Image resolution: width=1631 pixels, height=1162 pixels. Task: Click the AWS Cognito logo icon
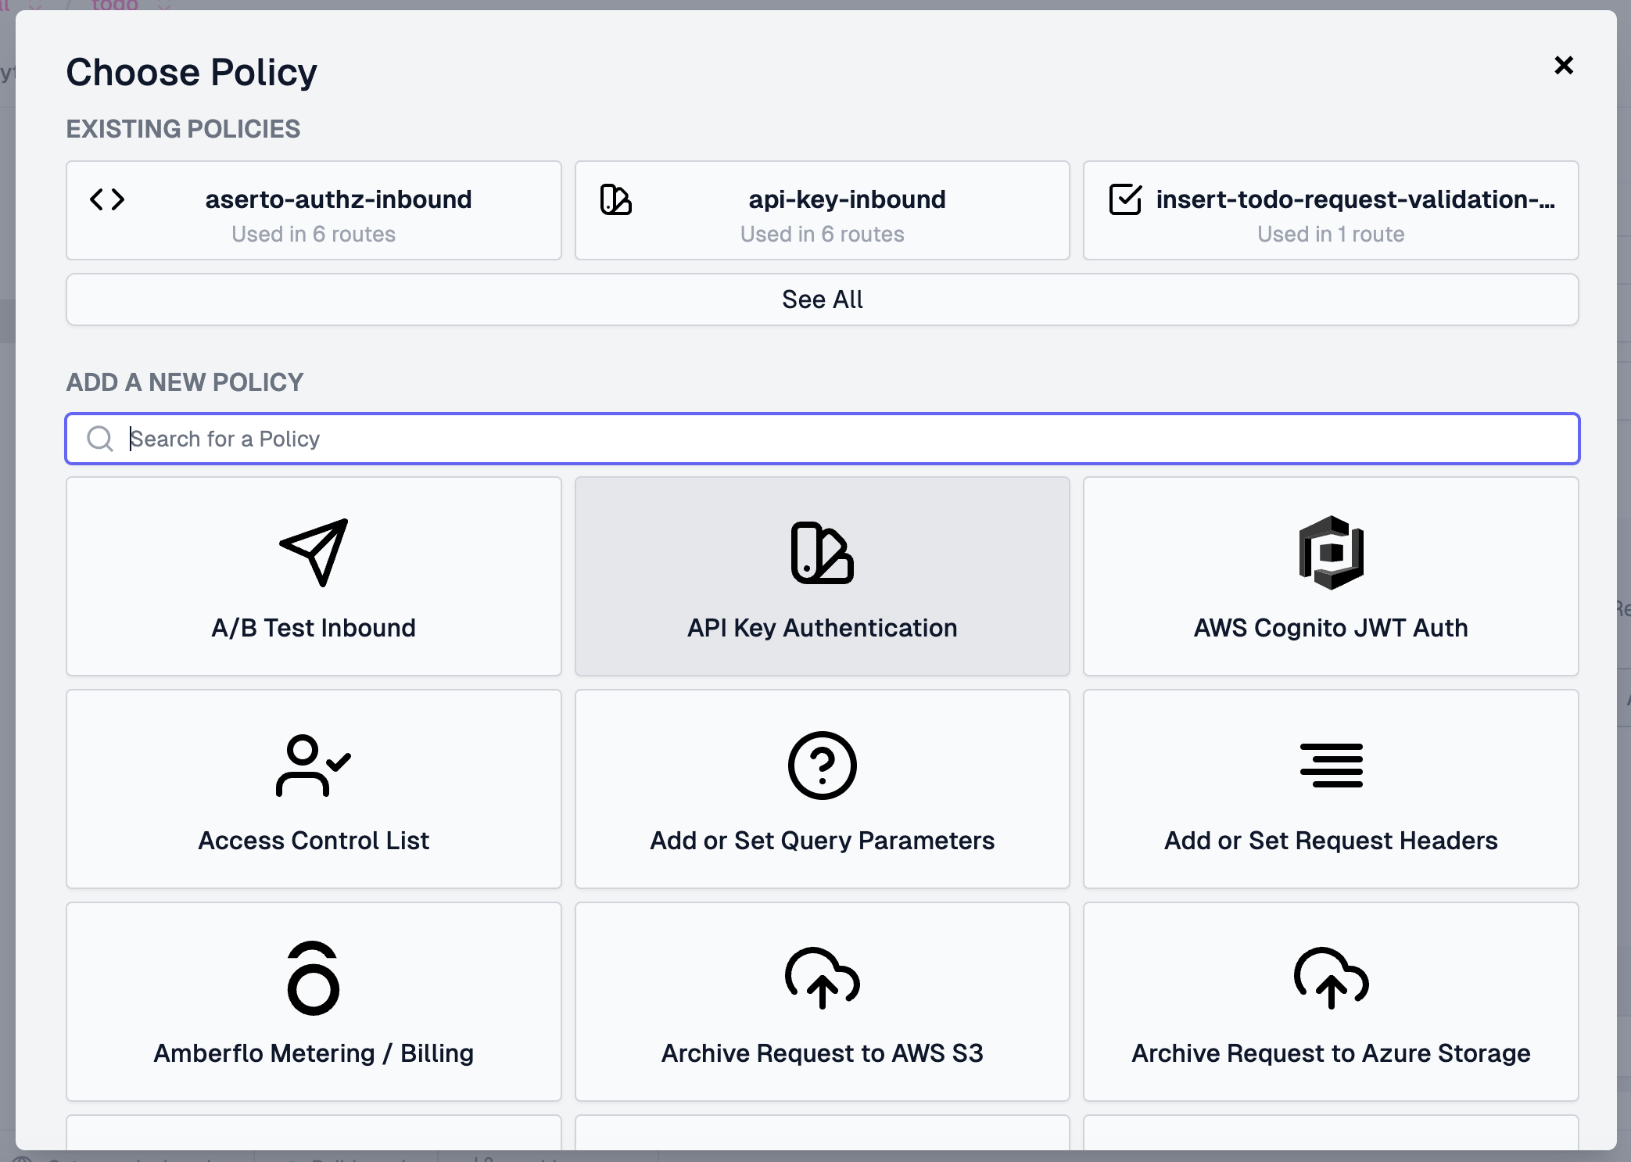coord(1331,552)
